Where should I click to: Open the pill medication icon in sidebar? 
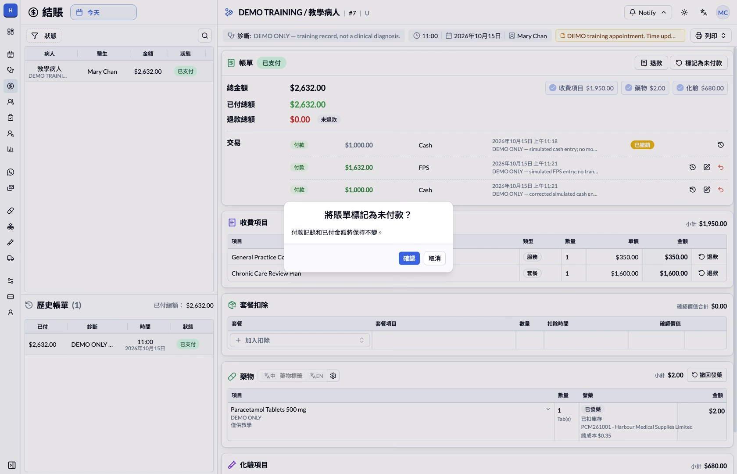(11, 211)
